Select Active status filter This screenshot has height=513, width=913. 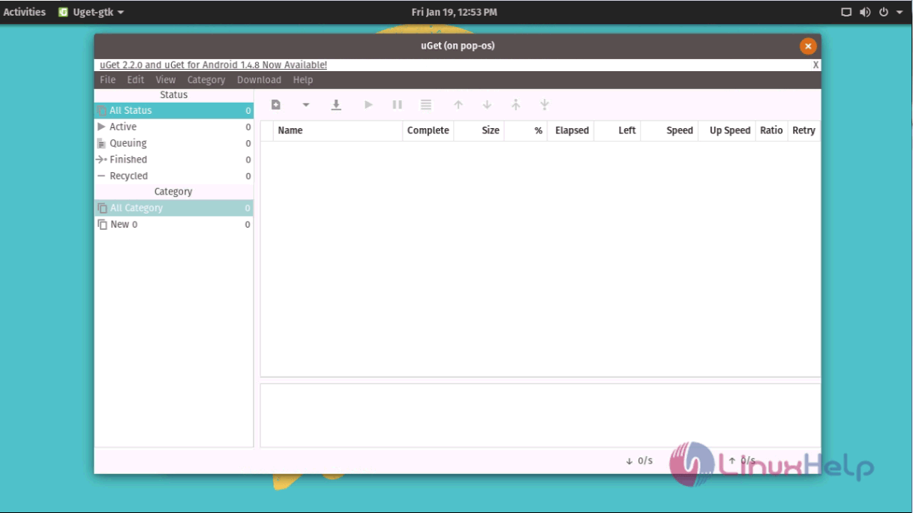[x=174, y=127]
